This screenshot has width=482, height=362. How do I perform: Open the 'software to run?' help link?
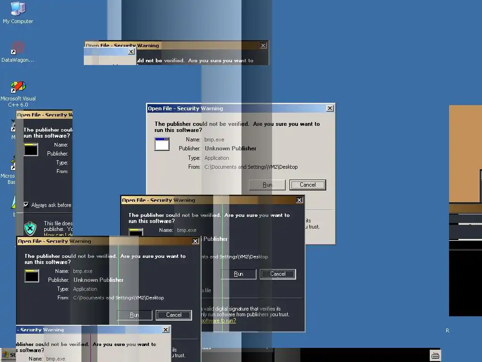(x=218, y=321)
